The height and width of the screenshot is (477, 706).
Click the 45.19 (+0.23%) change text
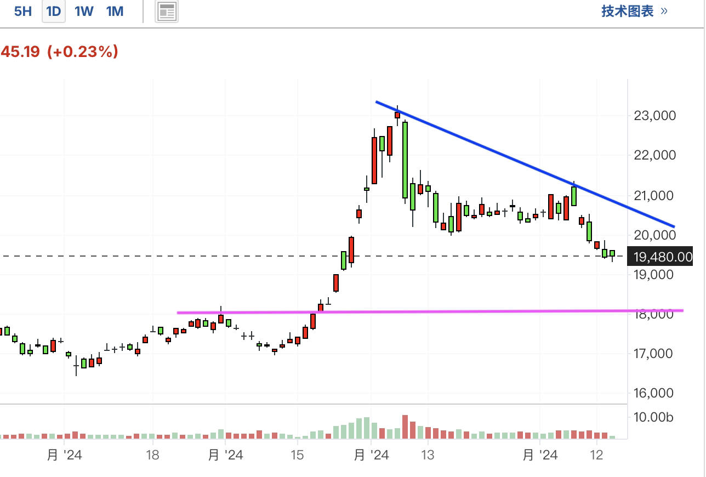pos(59,52)
